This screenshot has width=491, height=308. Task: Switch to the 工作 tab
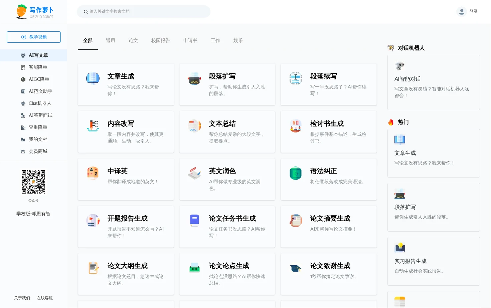[x=215, y=40]
